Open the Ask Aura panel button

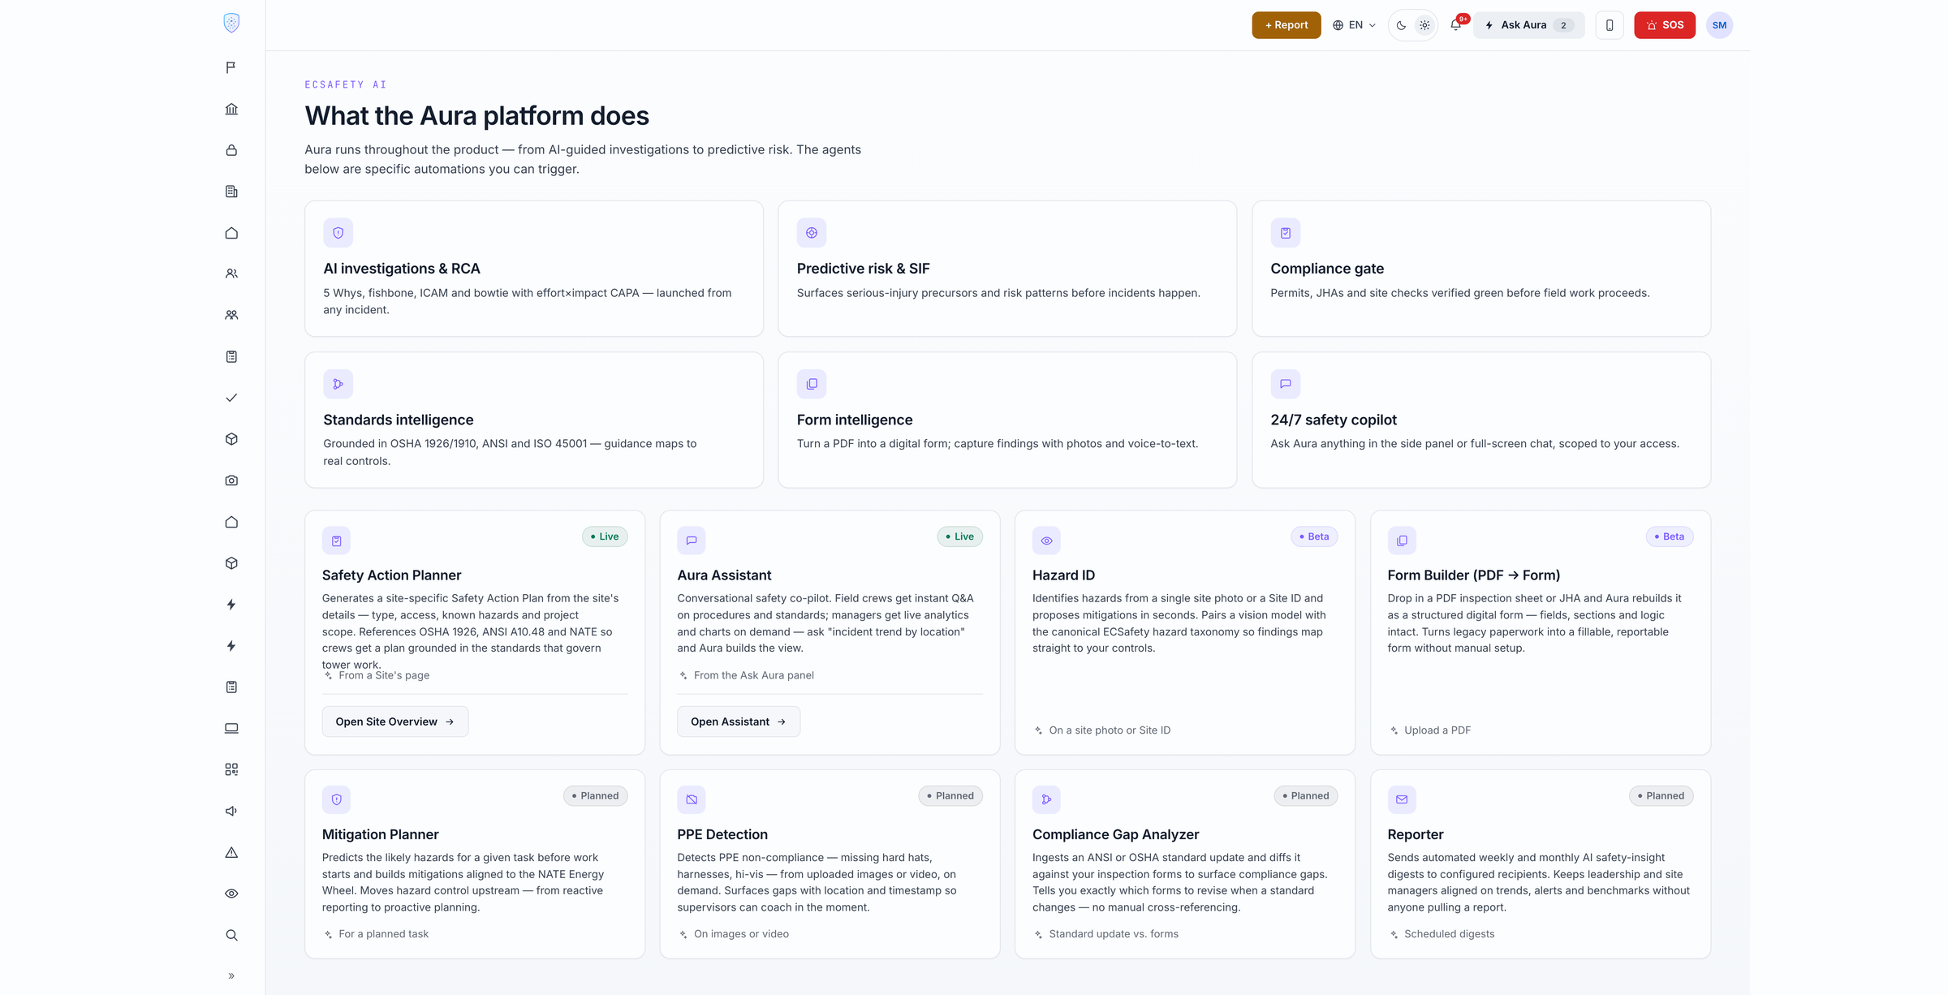(1528, 25)
